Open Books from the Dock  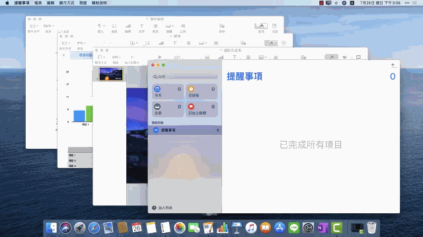click(x=266, y=228)
